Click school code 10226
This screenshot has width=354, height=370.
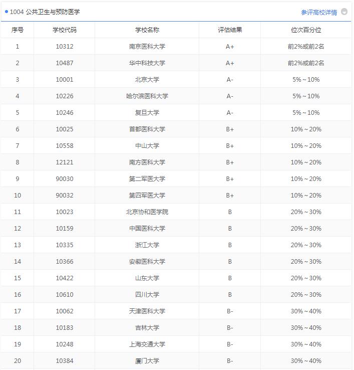tap(65, 96)
